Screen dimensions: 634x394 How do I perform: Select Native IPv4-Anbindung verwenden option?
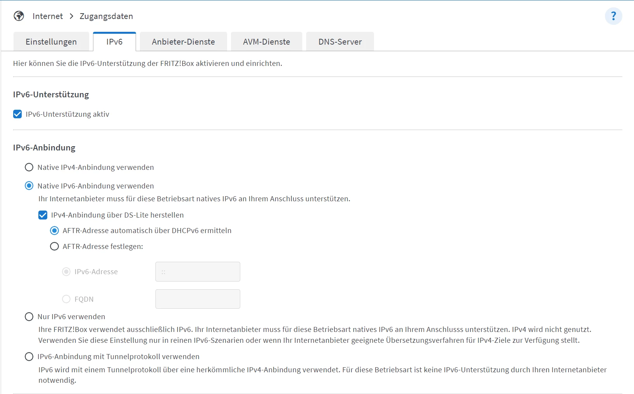29,167
